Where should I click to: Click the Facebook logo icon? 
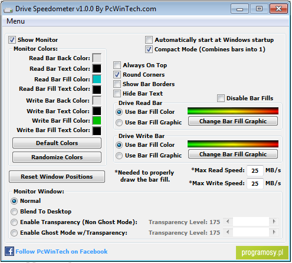click(x=9, y=251)
